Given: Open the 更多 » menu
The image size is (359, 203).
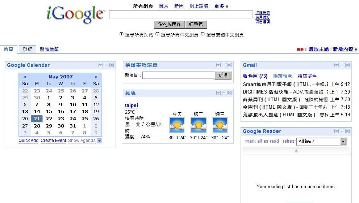Looking at the screenshot, I should 221,6.
